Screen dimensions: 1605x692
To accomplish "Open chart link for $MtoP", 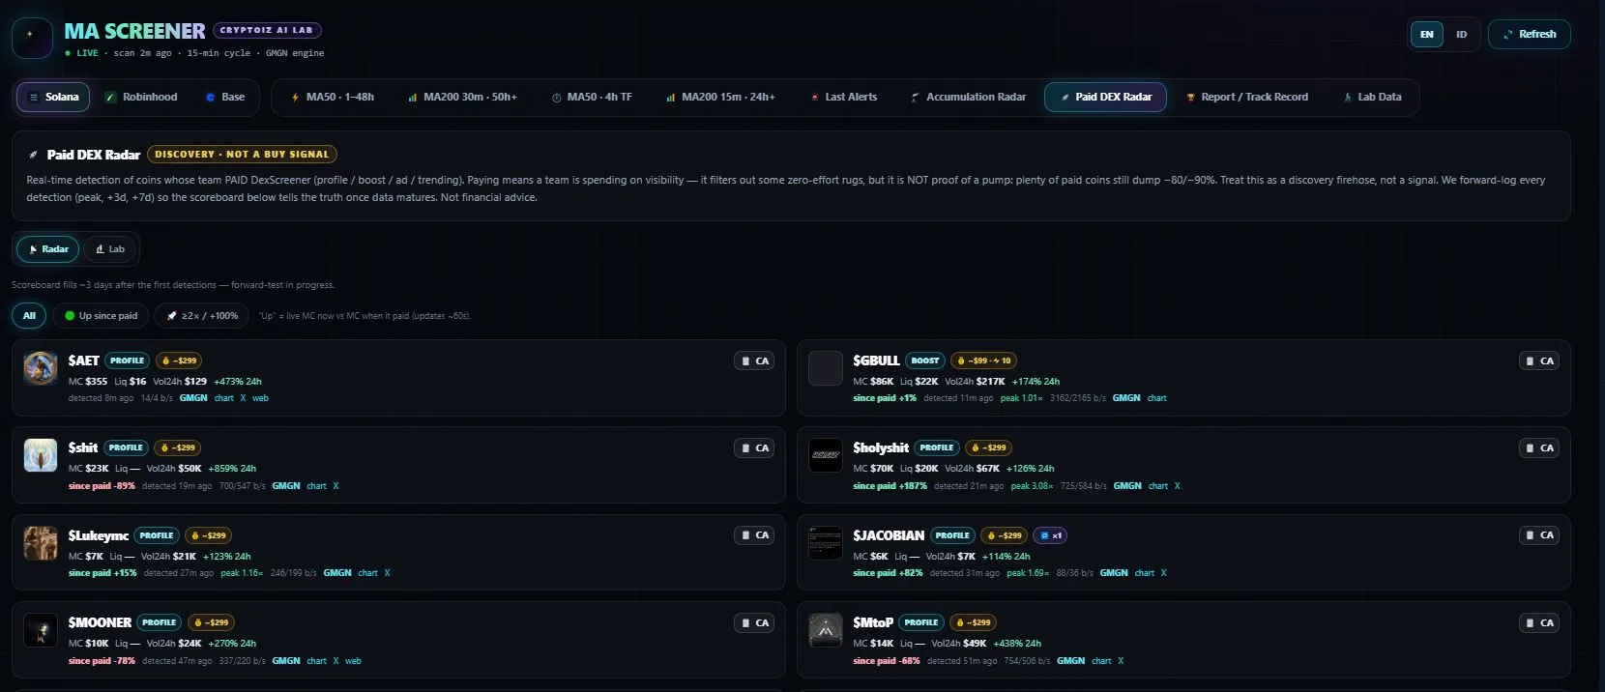I will tap(1101, 661).
